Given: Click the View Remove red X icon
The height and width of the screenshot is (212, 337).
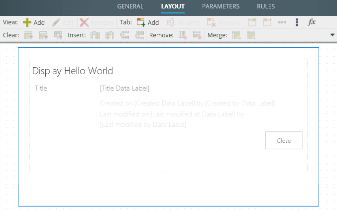Looking at the screenshot, I should coord(84,22).
